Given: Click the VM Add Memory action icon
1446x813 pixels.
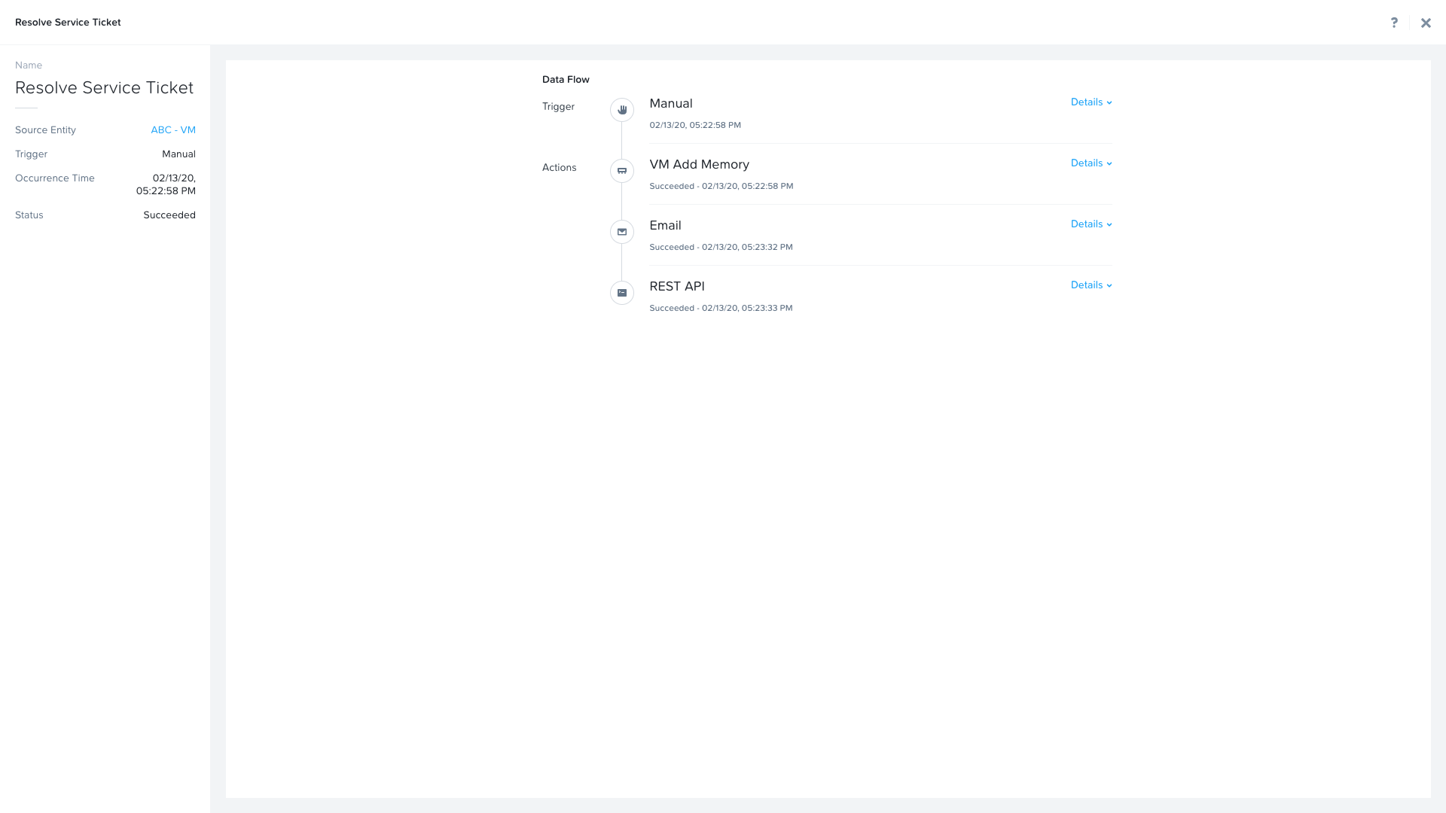Looking at the screenshot, I should [622, 171].
